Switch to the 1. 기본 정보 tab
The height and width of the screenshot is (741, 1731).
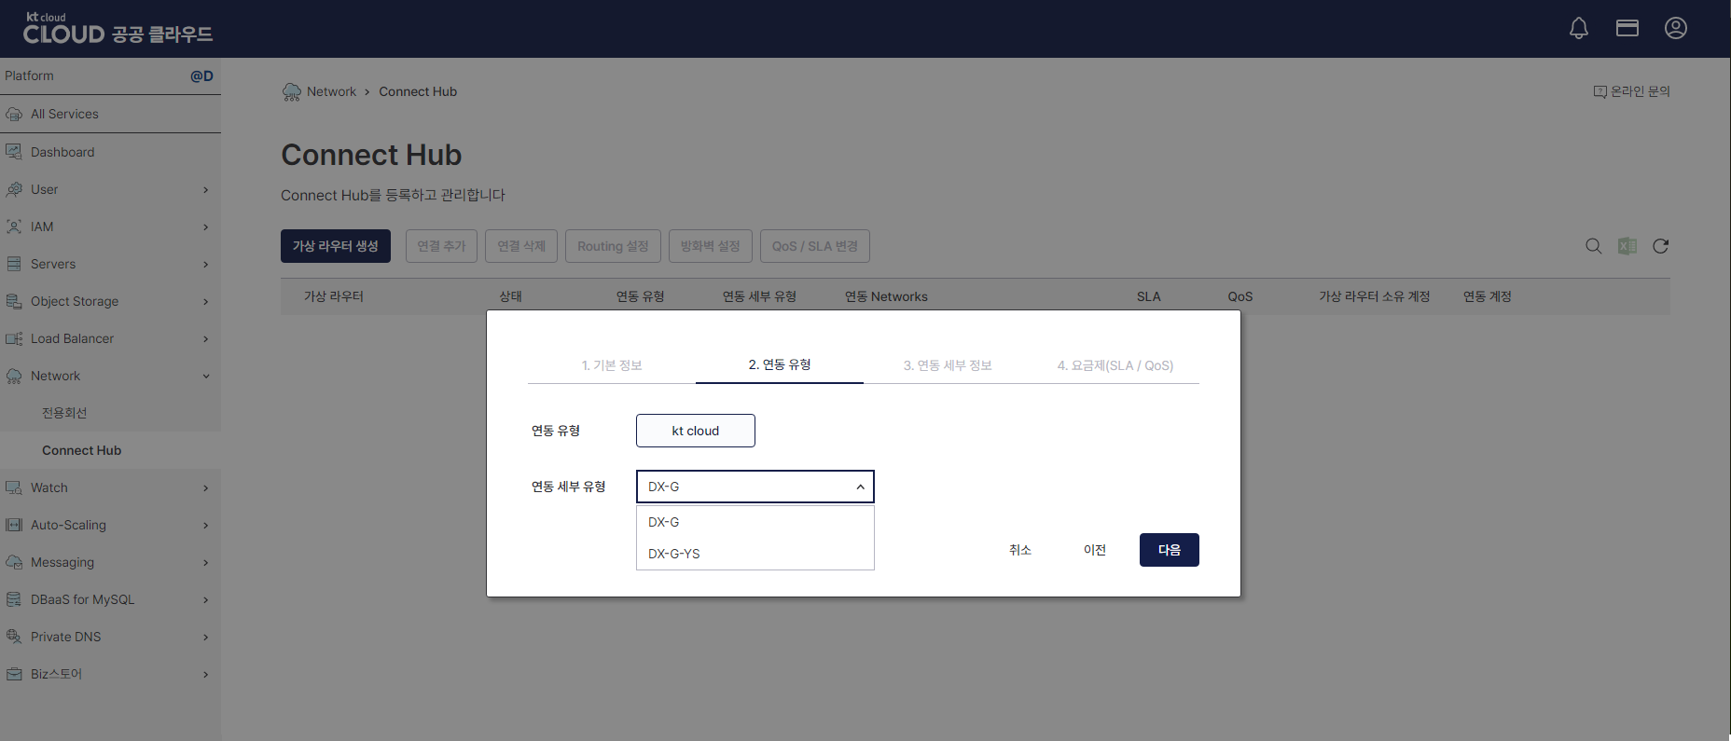point(612,365)
